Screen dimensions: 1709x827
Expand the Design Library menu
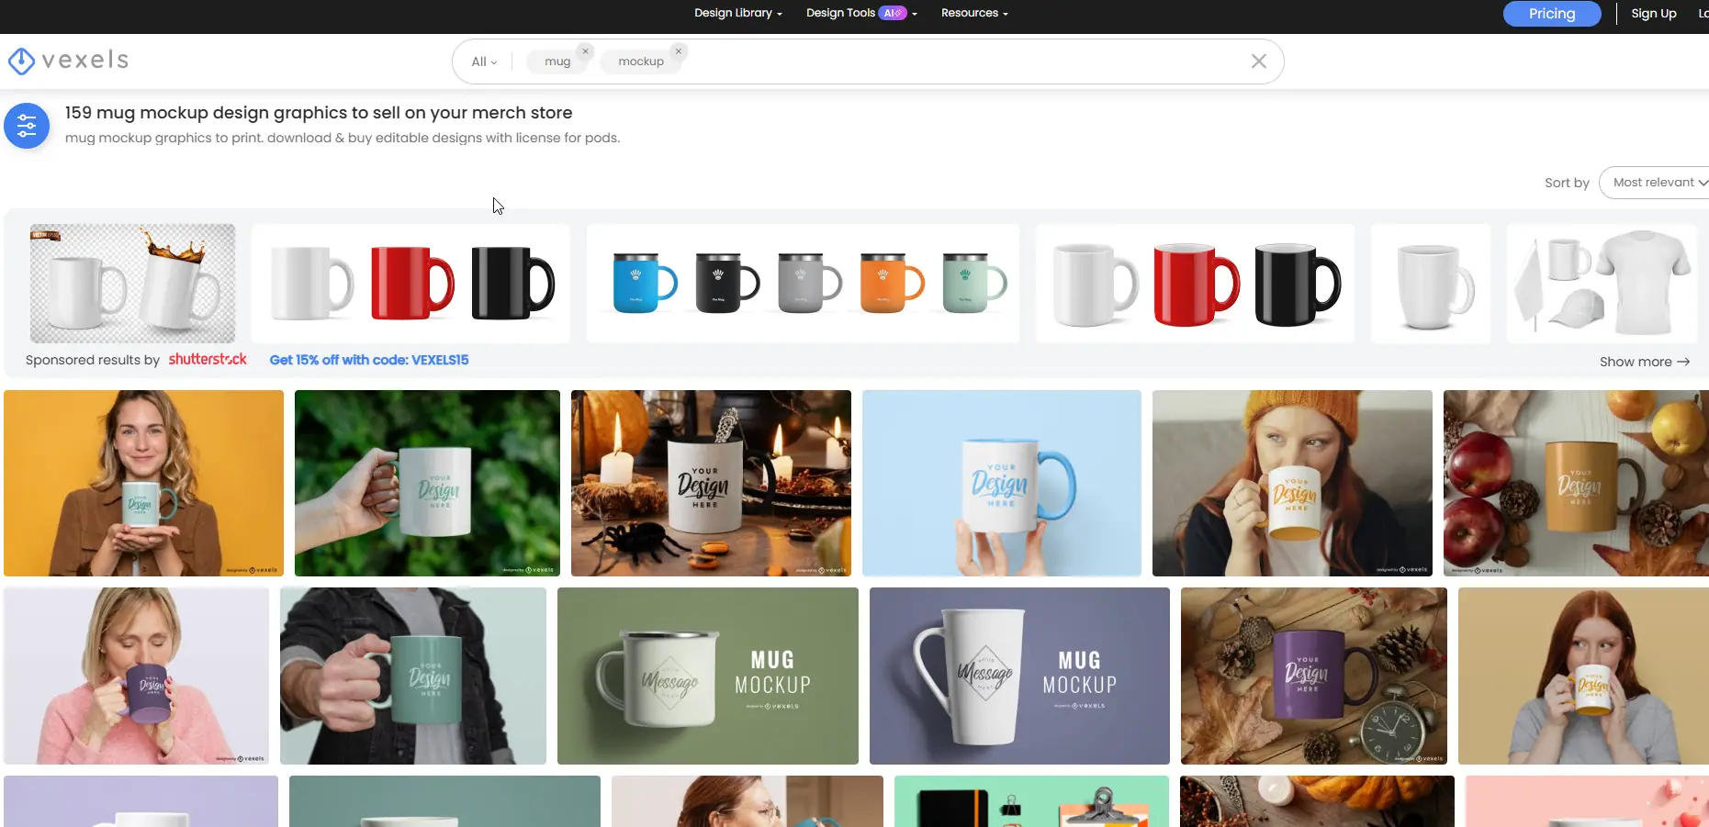pos(737,13)
